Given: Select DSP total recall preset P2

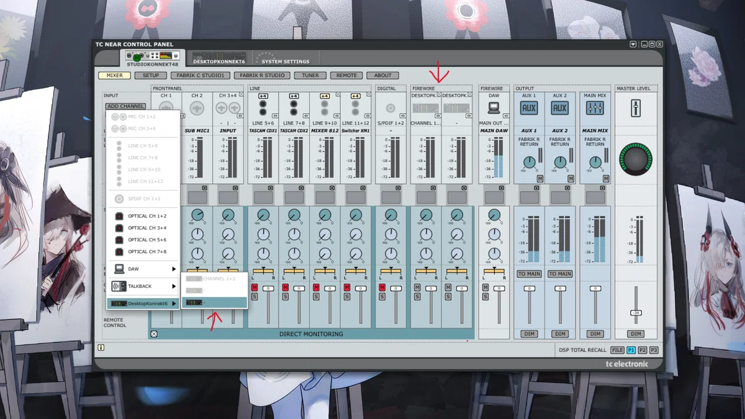Looking at the screenshot, I should tap(643, 350).
